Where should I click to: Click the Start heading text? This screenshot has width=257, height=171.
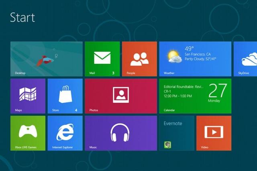[x=22, y=17]
